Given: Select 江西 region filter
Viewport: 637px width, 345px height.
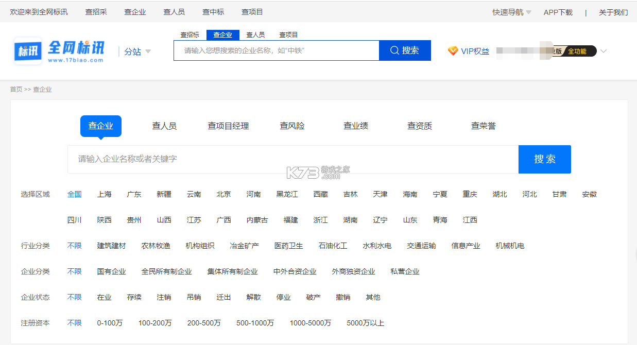Looking at the screenshot, I should coord(470,220).
